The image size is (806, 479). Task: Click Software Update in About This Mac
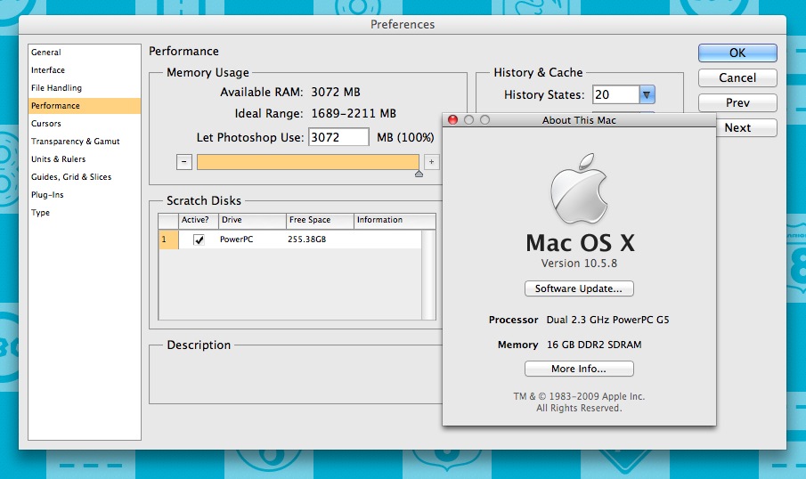pyautogui.click(x=579, y=288)
